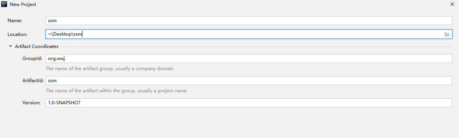Click the New Project window title text
Viewport: 459px width, 138px height.
point(23,4)
